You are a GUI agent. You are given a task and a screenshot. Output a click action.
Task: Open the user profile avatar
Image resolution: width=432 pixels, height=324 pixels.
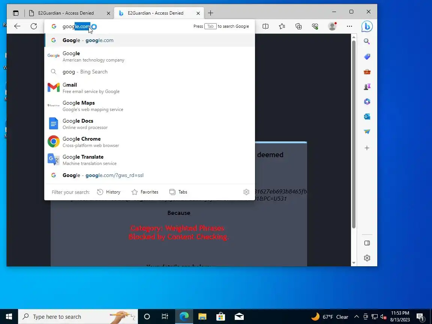(333, 26)
